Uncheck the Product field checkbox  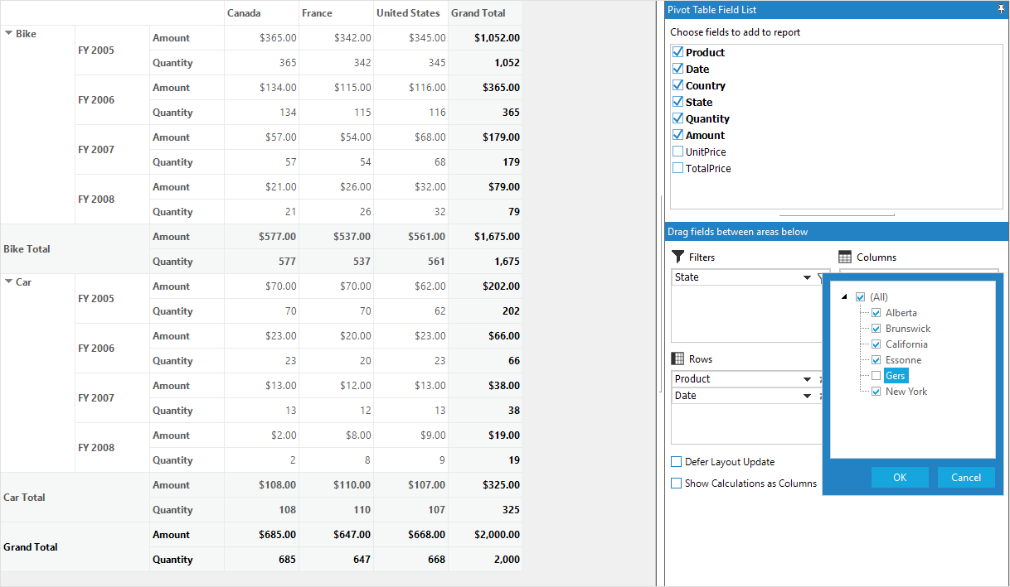point(677,52)
